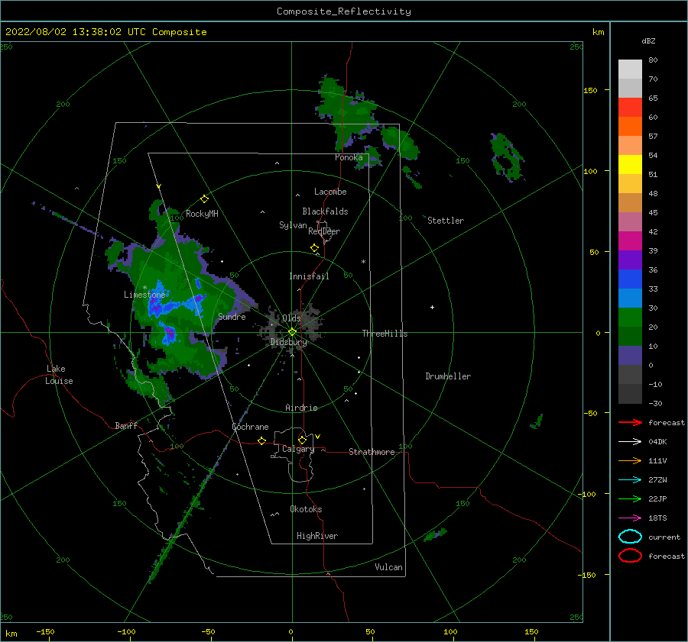Click the Ponoka label
Screen dimensions: 688x642
[349, 157]
